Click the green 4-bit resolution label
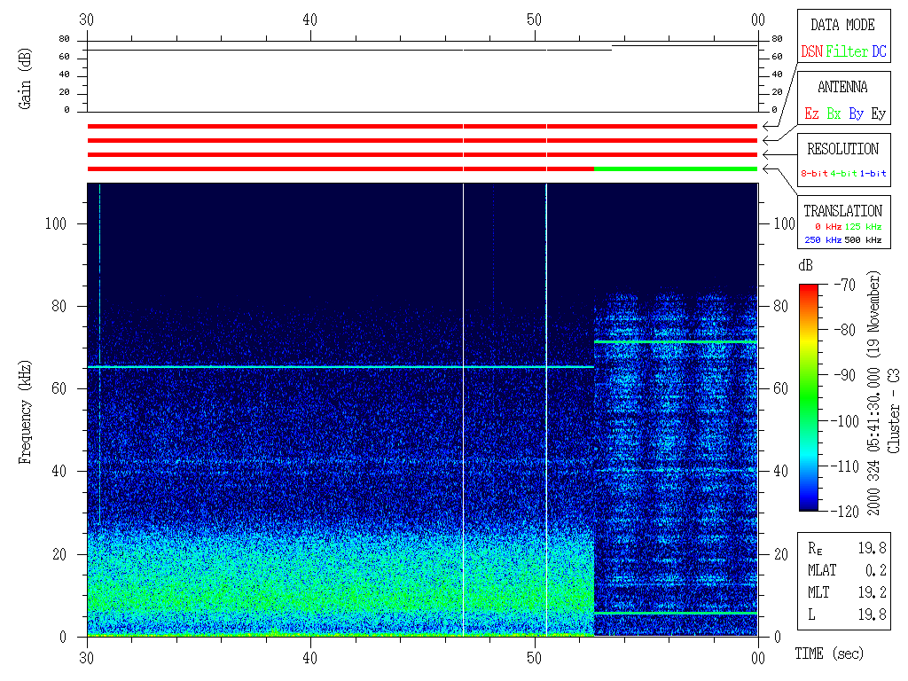908x681 pixels. point(844,174)
